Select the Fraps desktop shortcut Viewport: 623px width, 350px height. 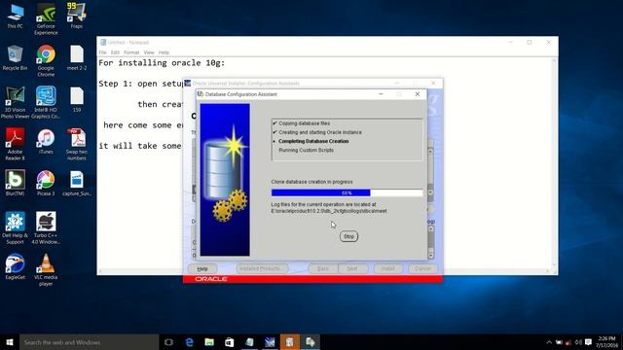77,16
